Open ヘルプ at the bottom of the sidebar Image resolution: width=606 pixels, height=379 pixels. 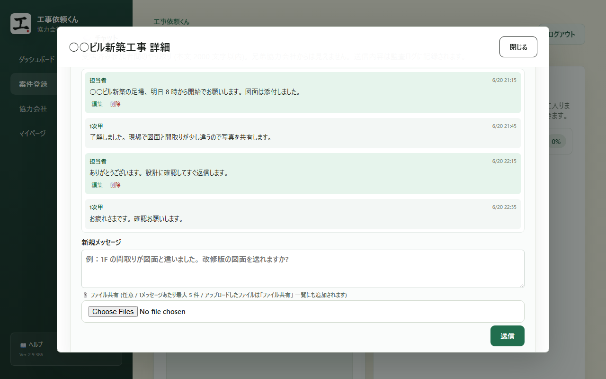point(66,349)
